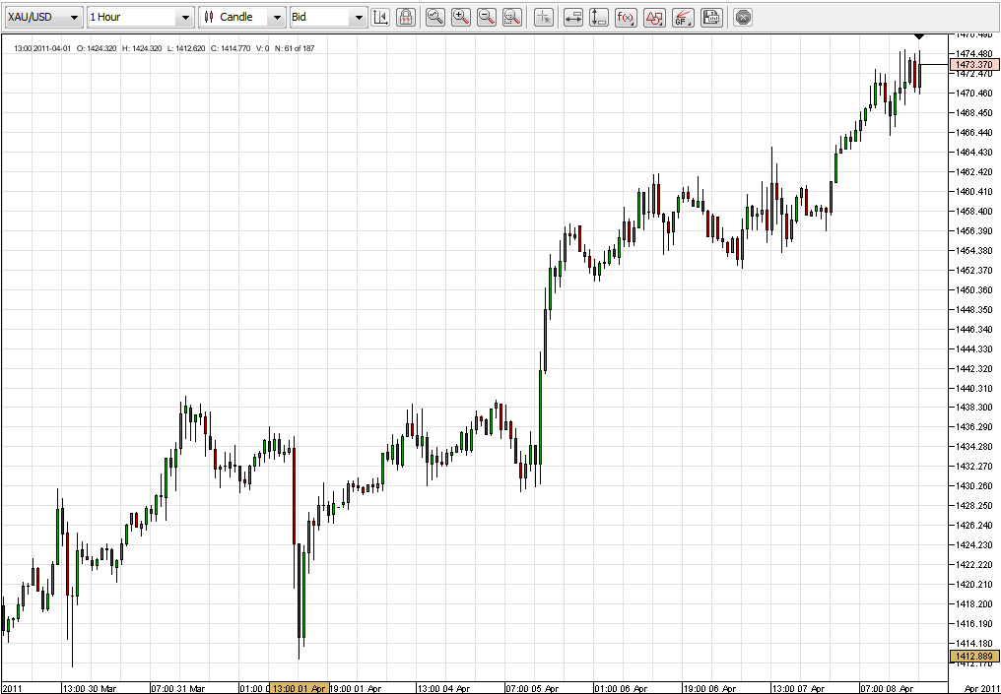The width and height of the screenshot is (1001, 694).
Task: Click the 07:00 05 Apr time axis label
Action: tap(532, 689)
